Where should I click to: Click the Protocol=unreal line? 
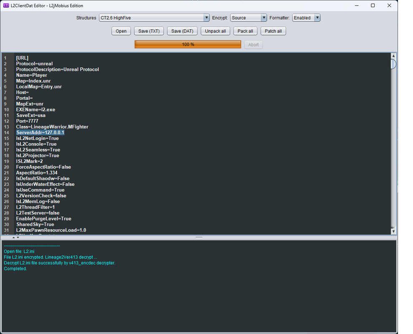point(34,63)
